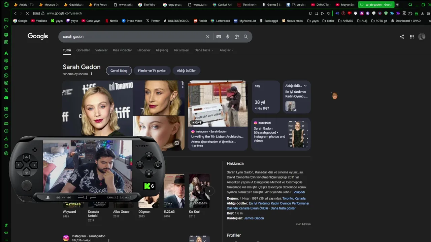The image size is (431, 242).
Task: Switch to the Fire Force tab
Action: 98,5
